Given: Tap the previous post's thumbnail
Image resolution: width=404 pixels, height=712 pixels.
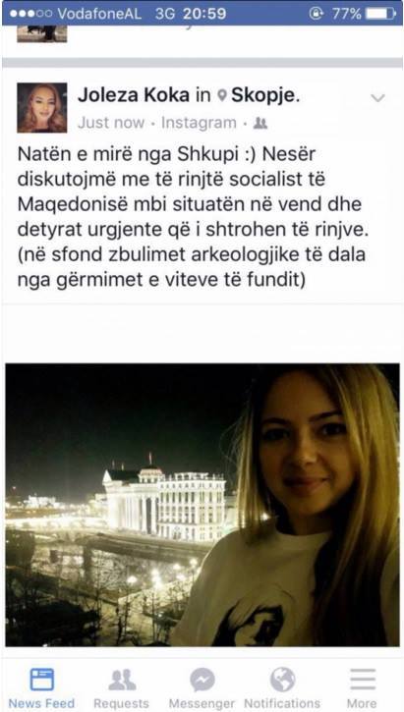Looking at the screenshot, I should (42, 33).
